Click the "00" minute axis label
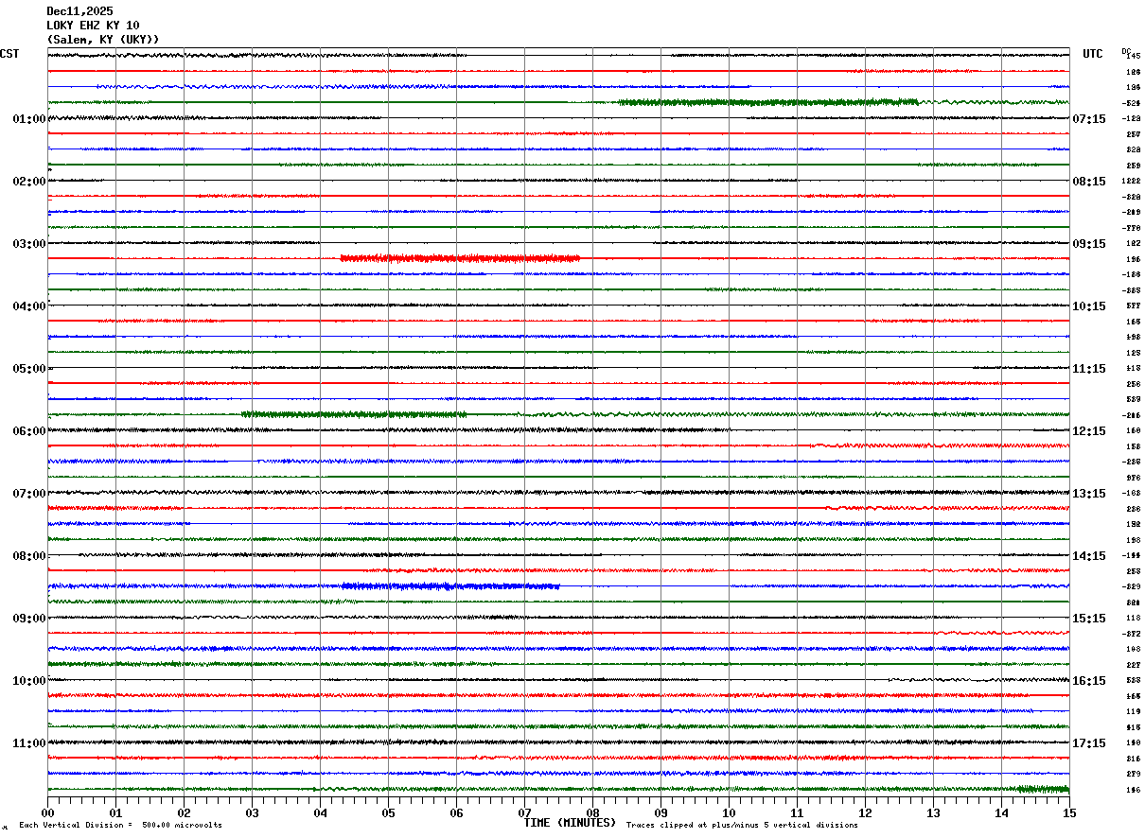The width and height of the screenshot is (1145, 838). point(47,812)
